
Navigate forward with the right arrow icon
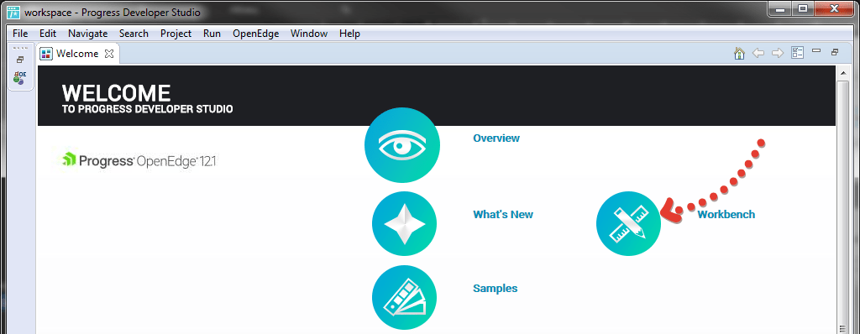777,53
